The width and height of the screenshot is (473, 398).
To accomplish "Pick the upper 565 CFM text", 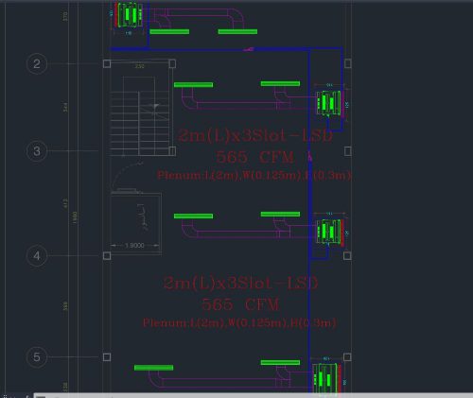I will (254, 157).
